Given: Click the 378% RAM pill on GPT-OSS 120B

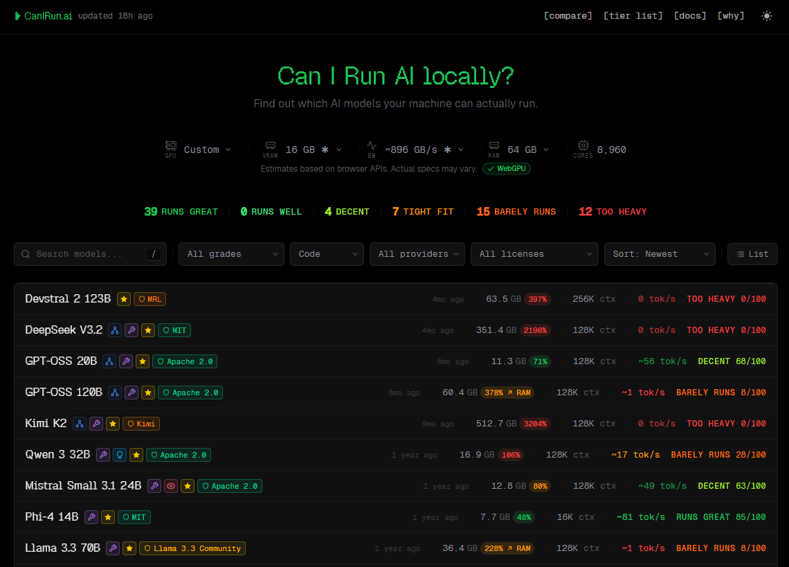Looking at the screenshot, I should (x=507, y=393).
